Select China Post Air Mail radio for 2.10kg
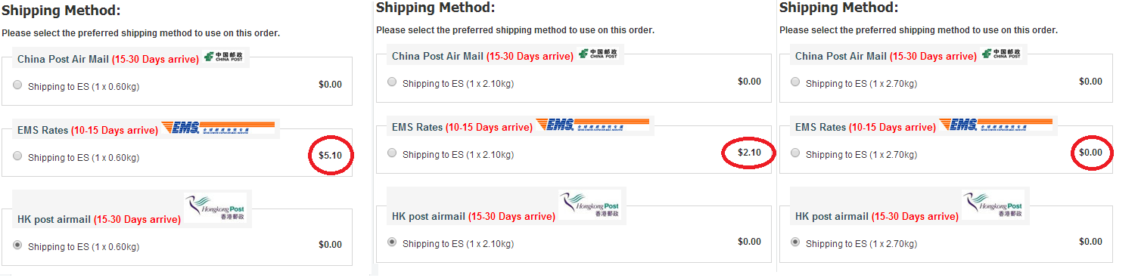This screenshot has width=1138, height=278. point(392,82)
